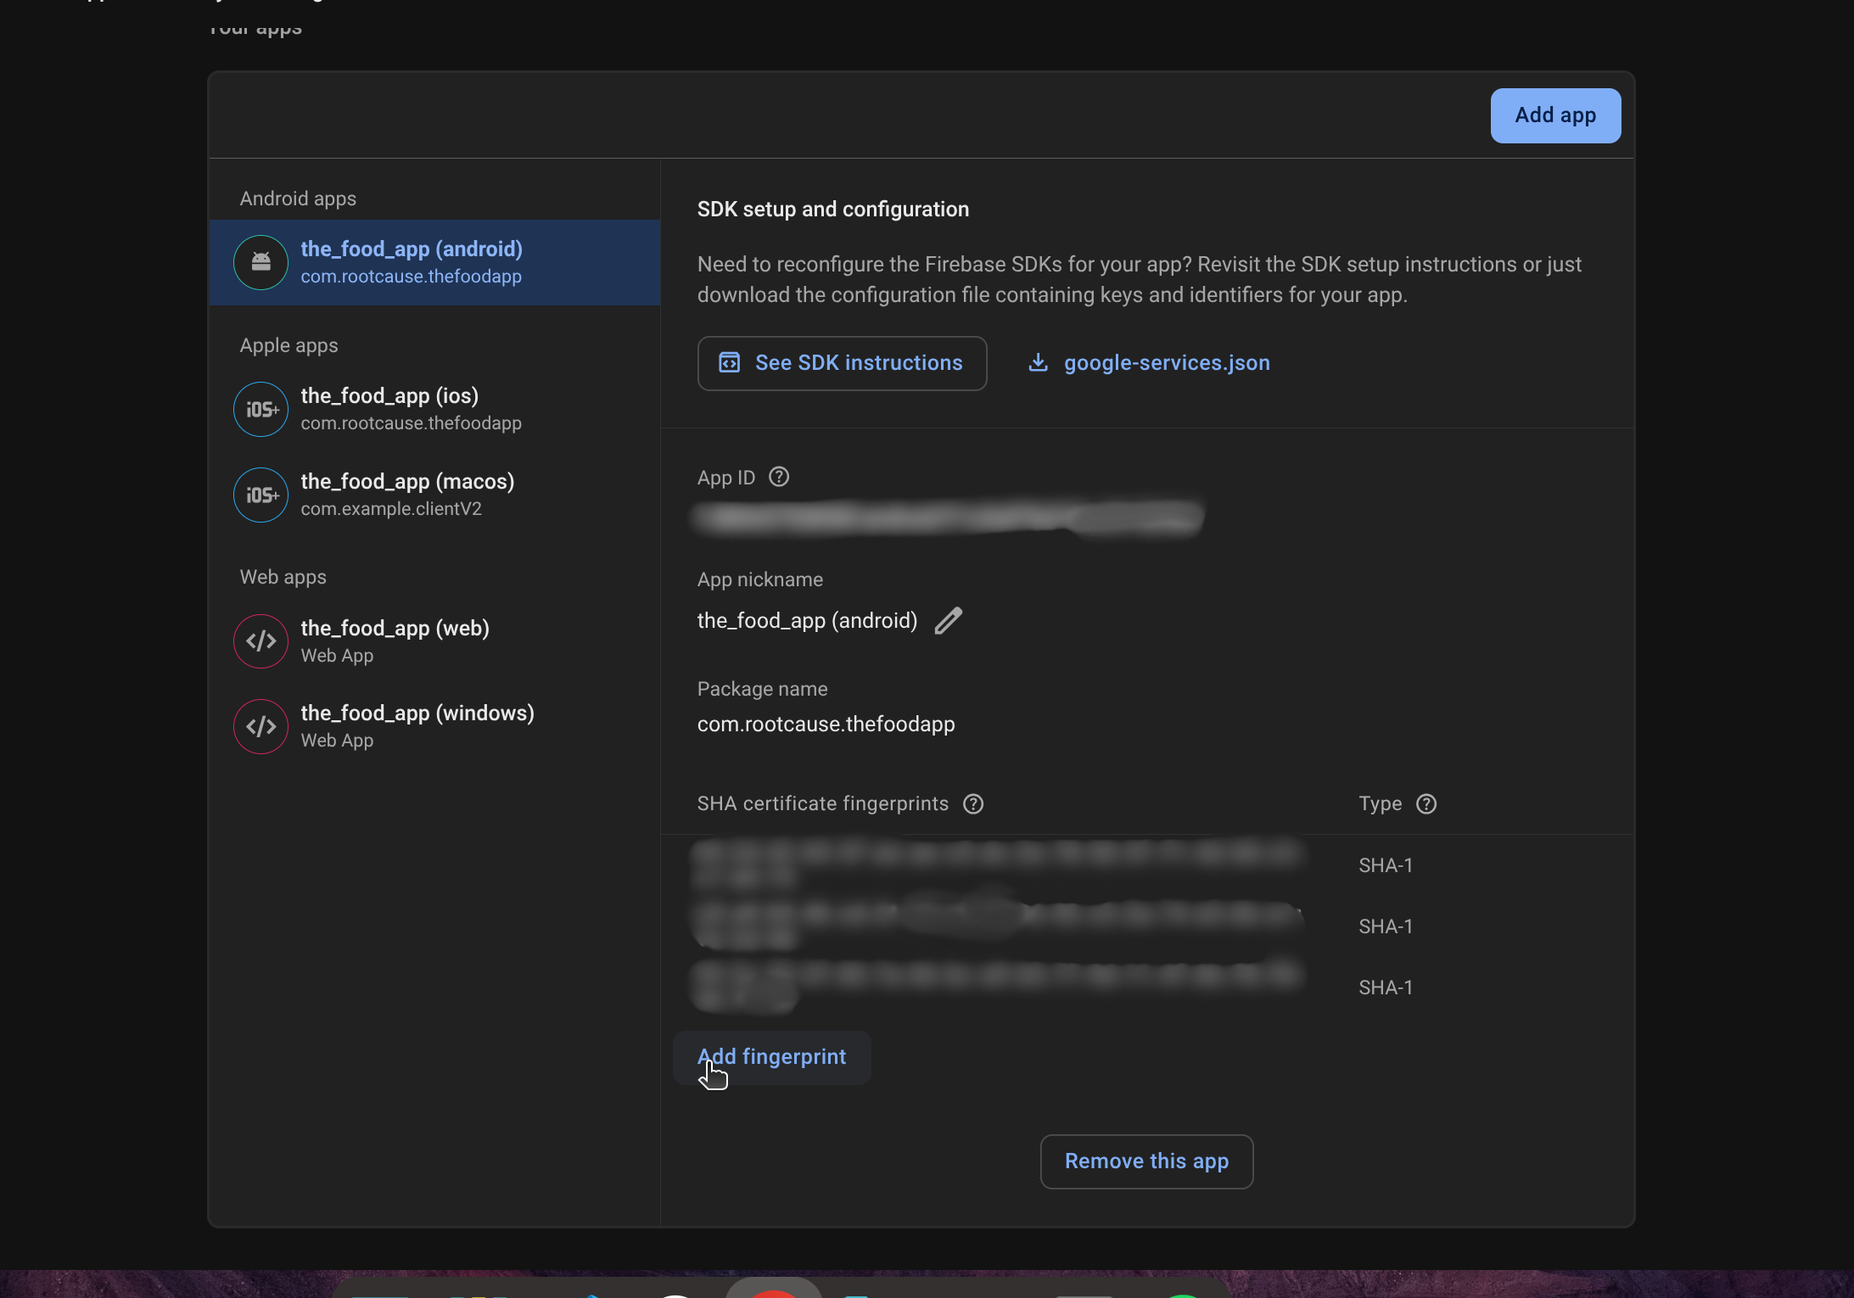This screenshot has width=1854, height=1298.
Task: Select the_food_app (android) in app list
Action: pyautogui.click(x=434, y=262)
